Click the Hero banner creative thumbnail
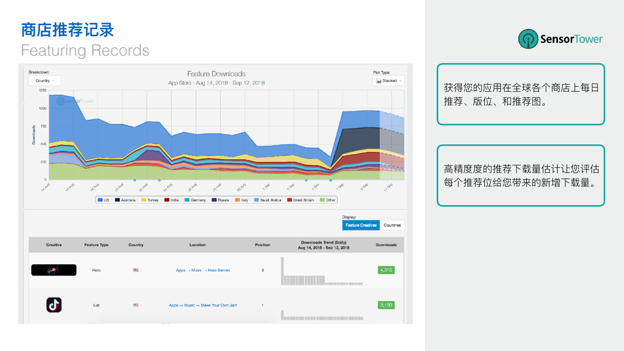Screen dimensions: 624x351 [x=54, y=270]
